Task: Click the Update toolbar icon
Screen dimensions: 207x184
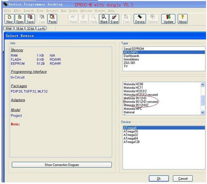Action: pyautogui.click(x=168, y=19)
